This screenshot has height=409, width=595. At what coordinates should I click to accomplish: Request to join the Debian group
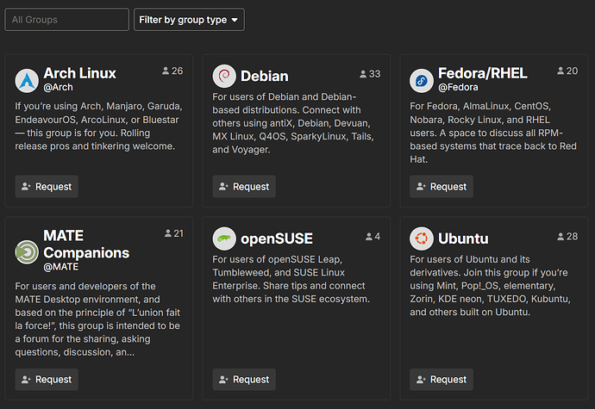coord(244,187)
